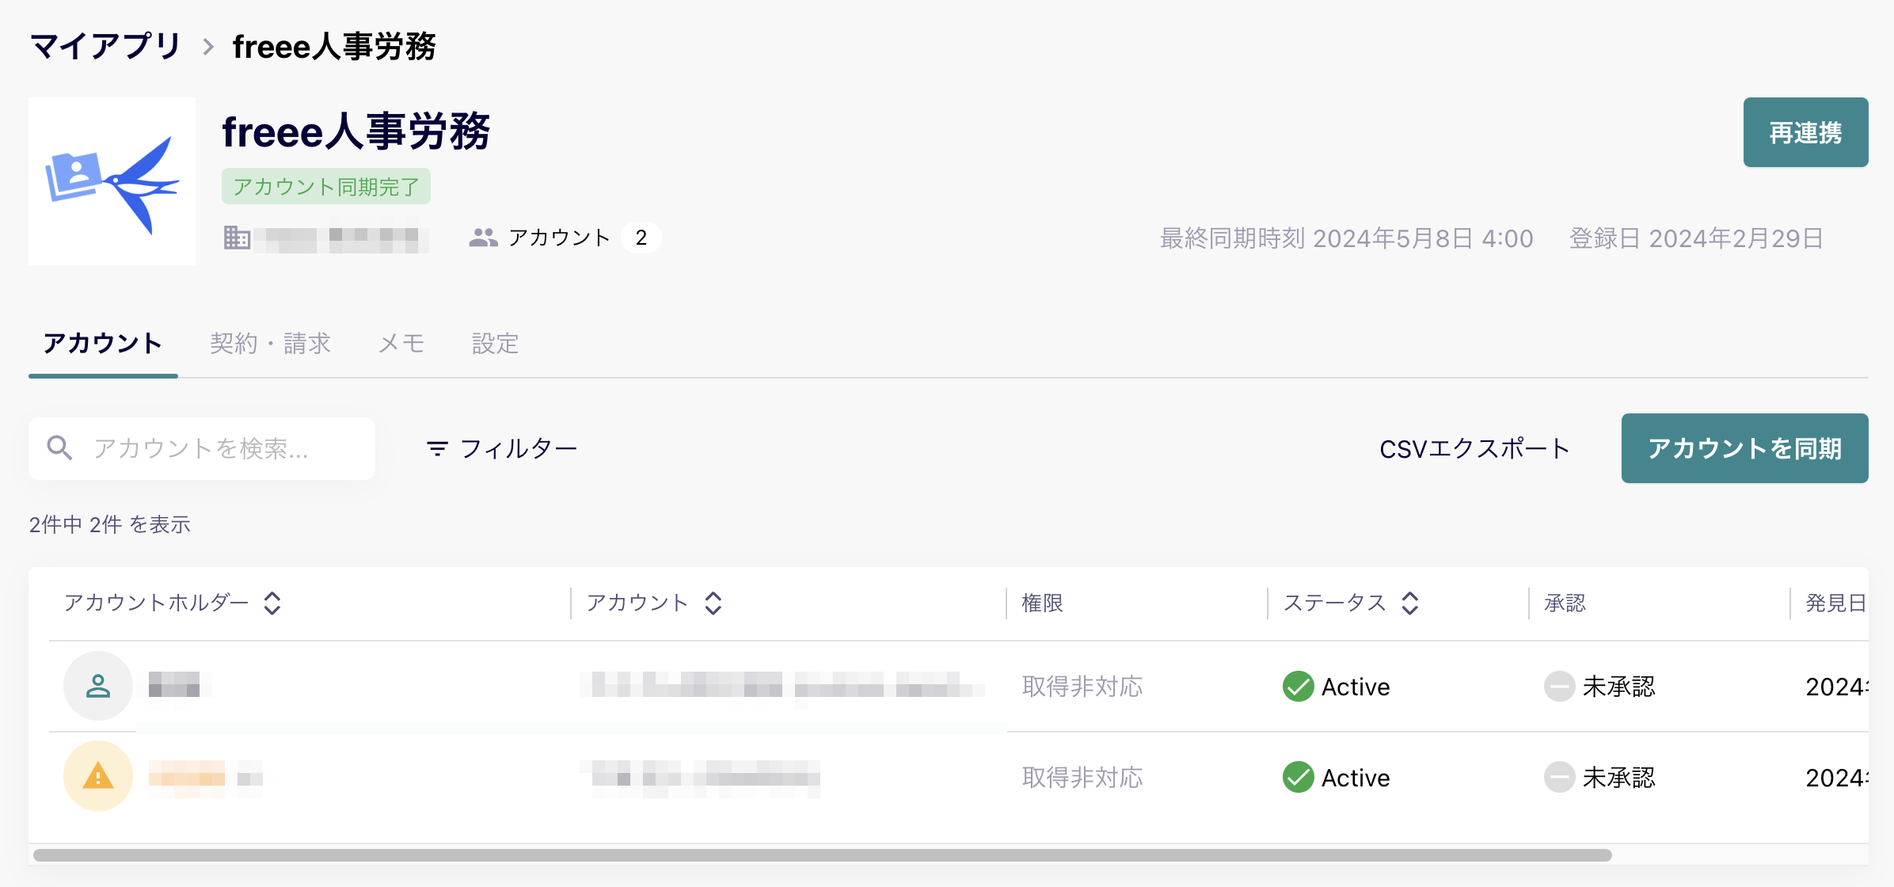Switch to the 契約・請求 tab
Screen dimensions: 1894x887
point(270,344)
